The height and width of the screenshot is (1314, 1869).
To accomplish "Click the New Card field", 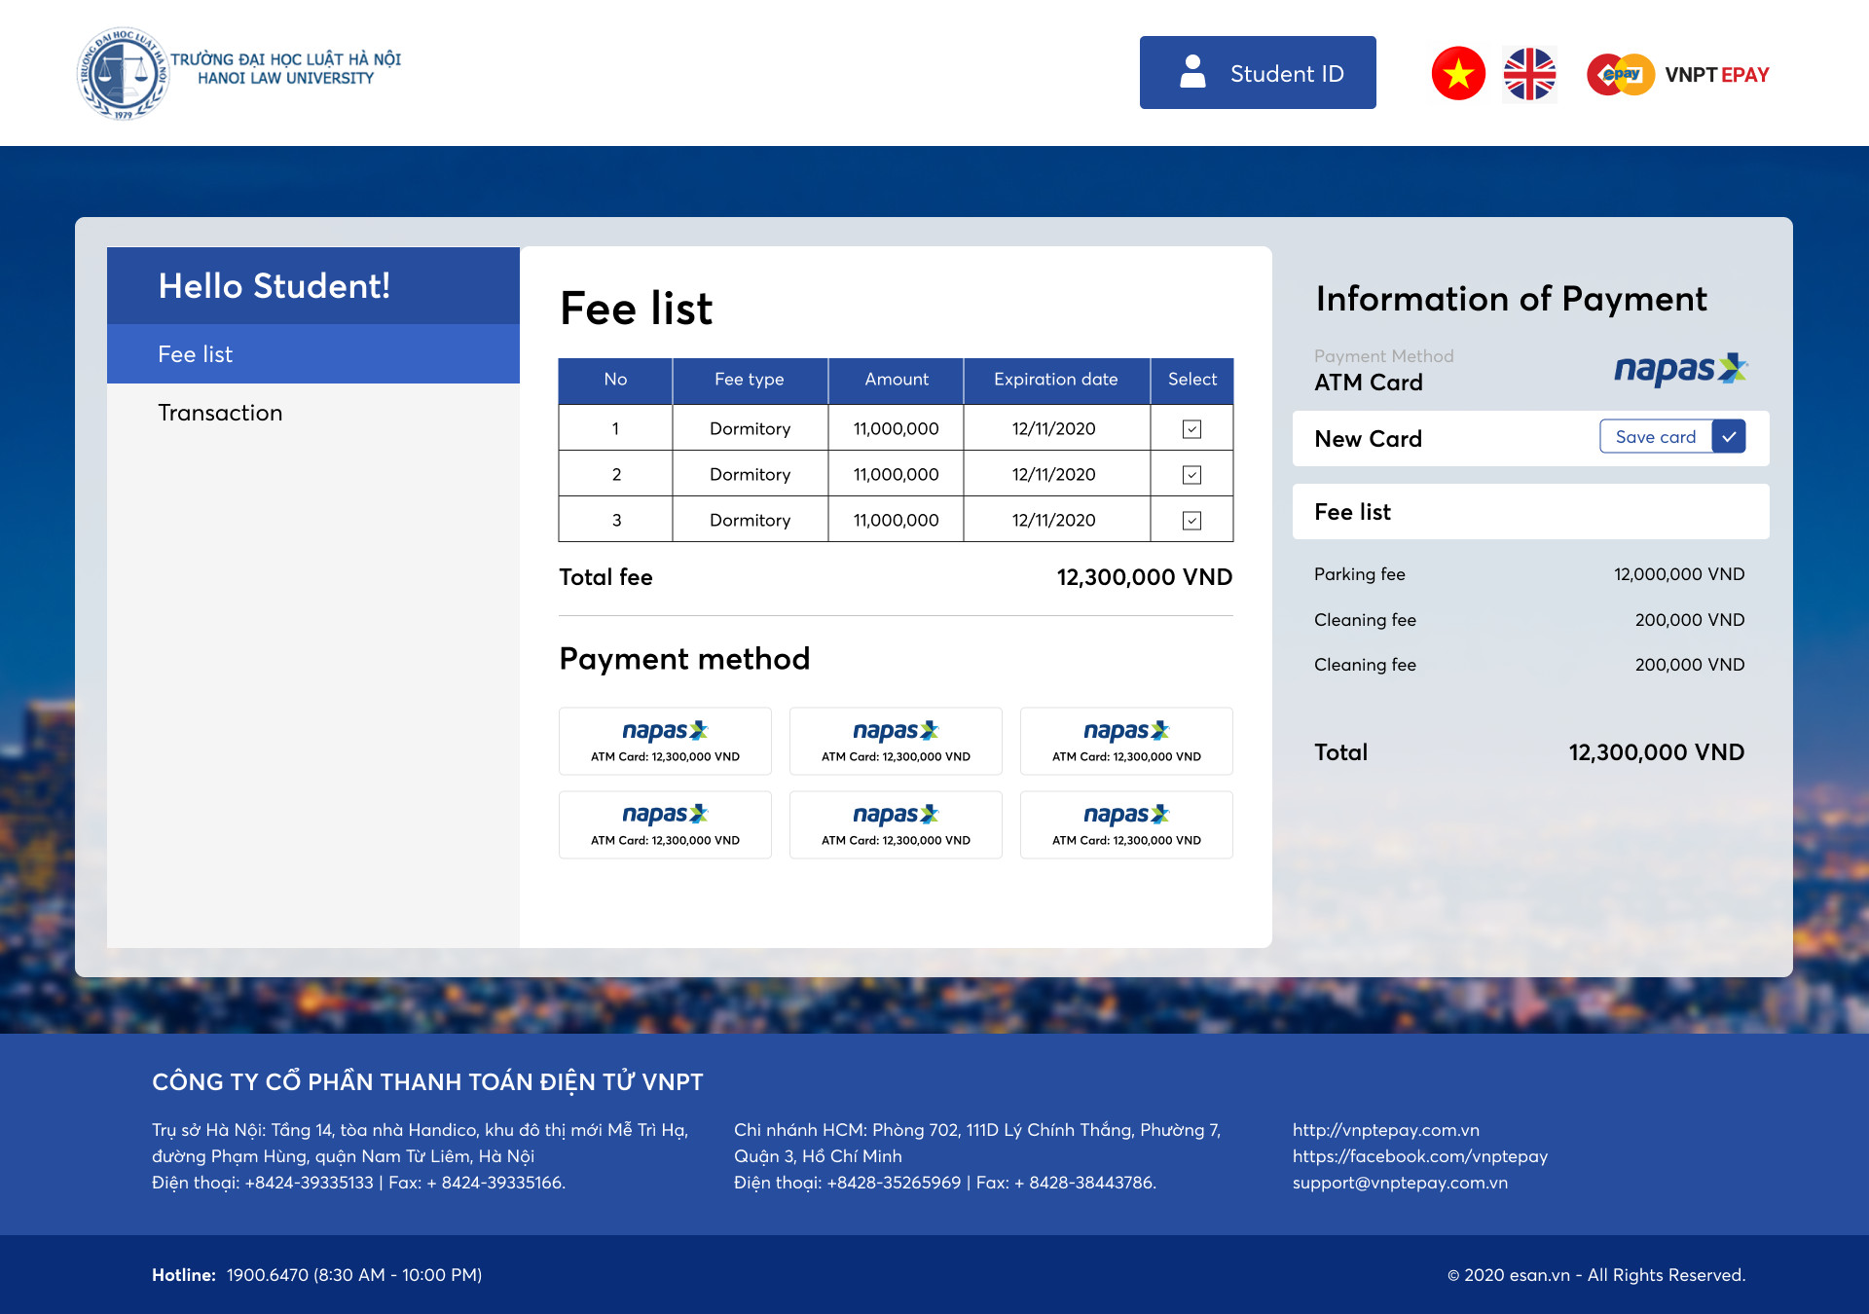I will click(x=1531, y=439).
